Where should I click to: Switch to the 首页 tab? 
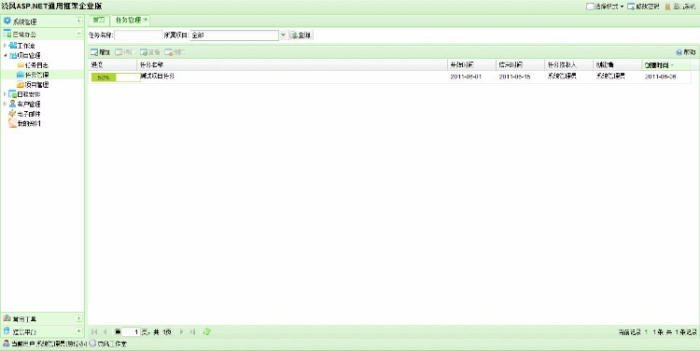point(99,21)
